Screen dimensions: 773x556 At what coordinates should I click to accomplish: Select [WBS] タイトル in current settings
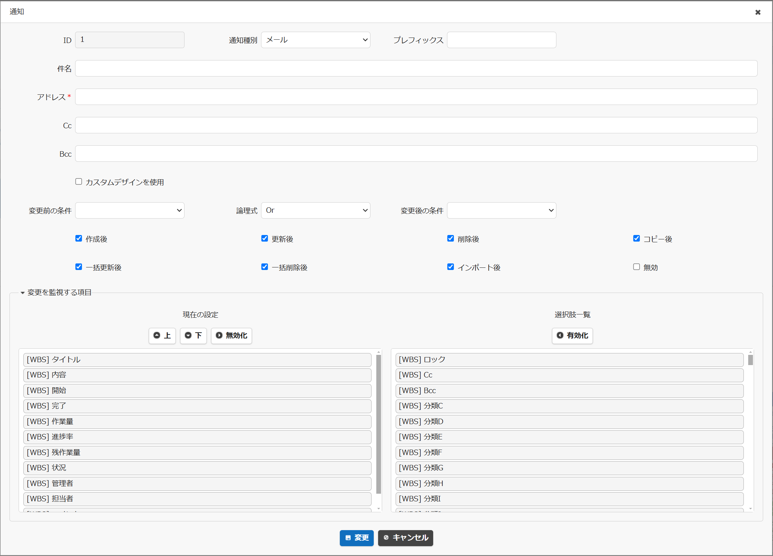click(x=197, y=360)
